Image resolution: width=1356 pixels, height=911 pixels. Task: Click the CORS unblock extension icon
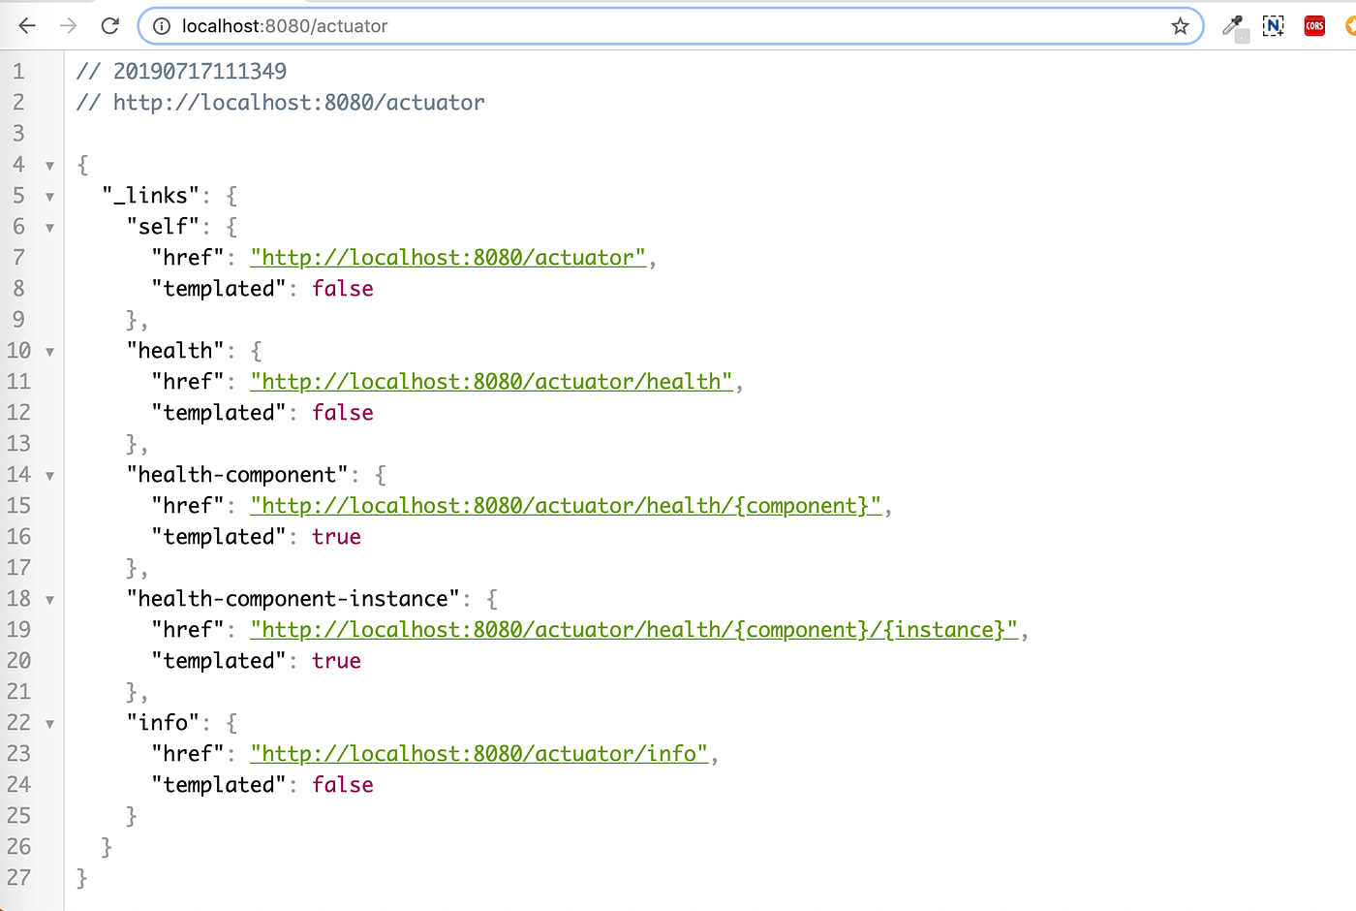[x=1314, y=25]
